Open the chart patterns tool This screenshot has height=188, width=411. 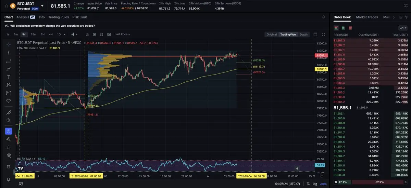click(x=9, y=85)
